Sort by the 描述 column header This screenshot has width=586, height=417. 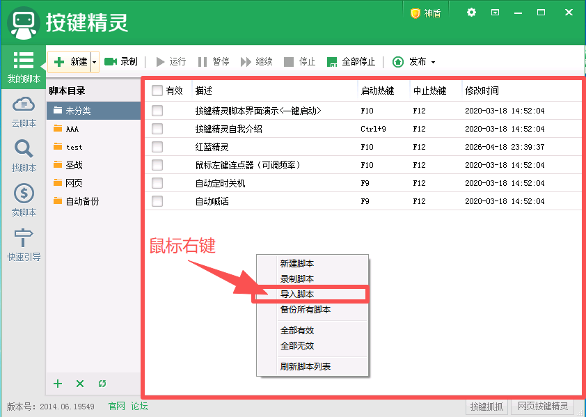tap(275, 91)
